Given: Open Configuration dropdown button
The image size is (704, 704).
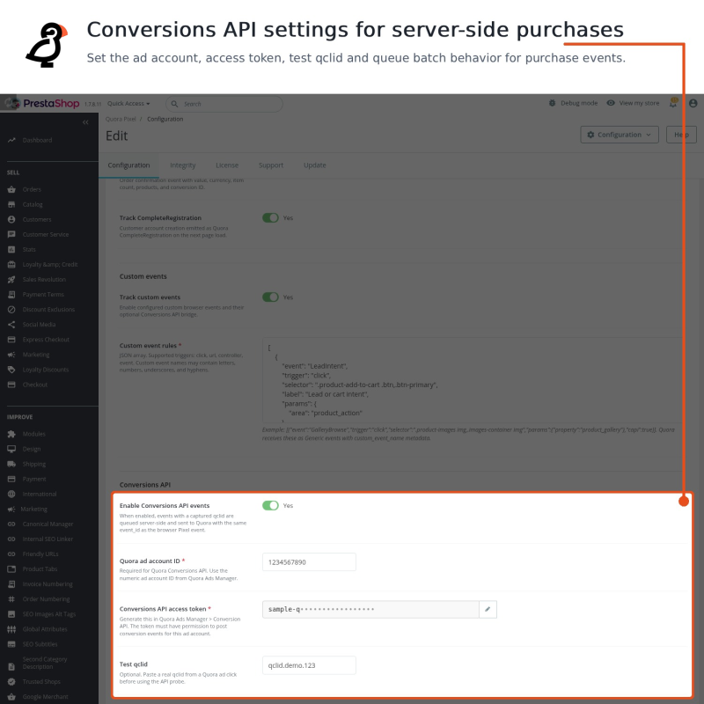Looking at the screenshot, I should click(620, 135).
